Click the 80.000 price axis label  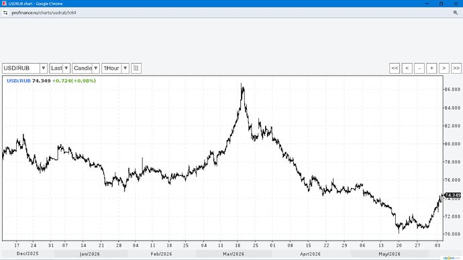coord(452,144)
